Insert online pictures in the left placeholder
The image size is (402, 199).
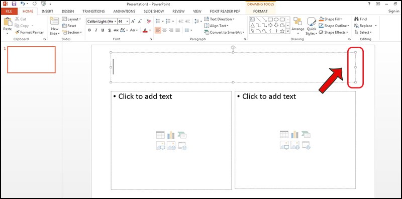[171, 145]
